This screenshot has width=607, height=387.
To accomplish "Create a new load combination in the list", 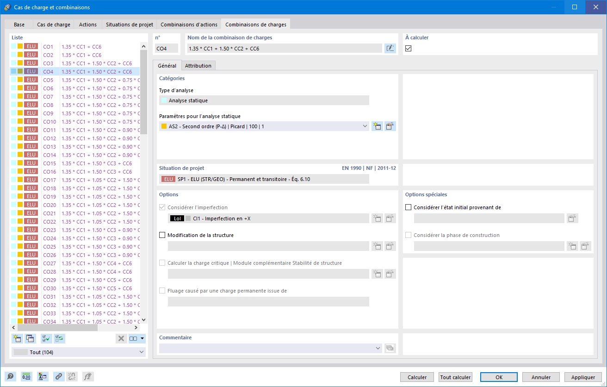I will [18, 338].
